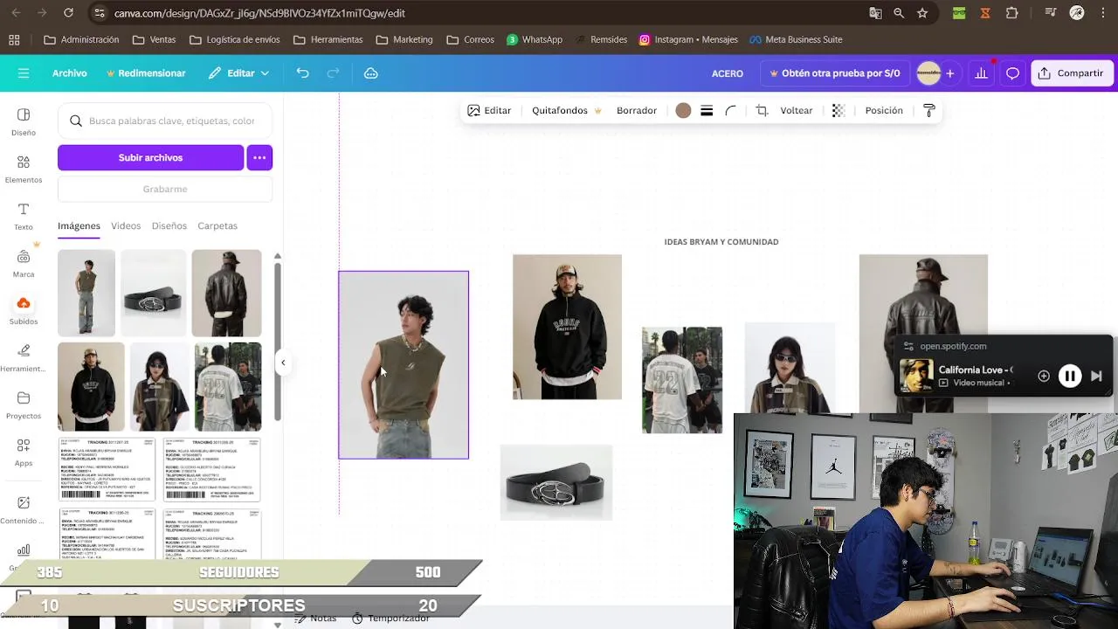
Task: Switch to the Imágenes tab
Action: tap(79, 225)
